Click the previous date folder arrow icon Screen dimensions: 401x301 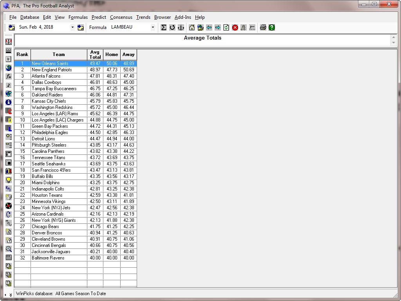[x=12, y=27]
